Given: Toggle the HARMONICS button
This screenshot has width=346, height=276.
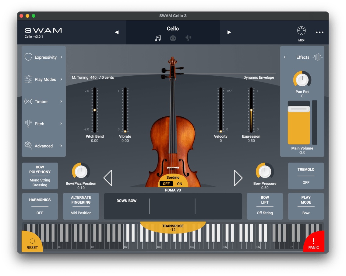Looking at the screenshot, I should 40,206.
